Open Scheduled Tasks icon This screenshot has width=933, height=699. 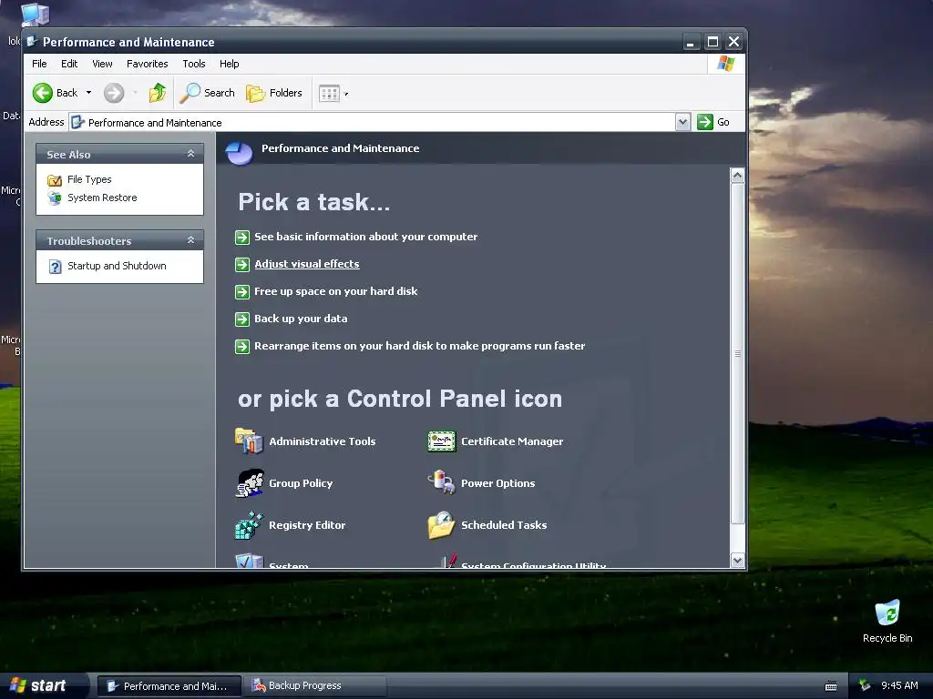tap(442, 525)
